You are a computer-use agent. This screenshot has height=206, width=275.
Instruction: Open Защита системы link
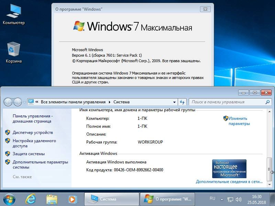click(29, 154)
